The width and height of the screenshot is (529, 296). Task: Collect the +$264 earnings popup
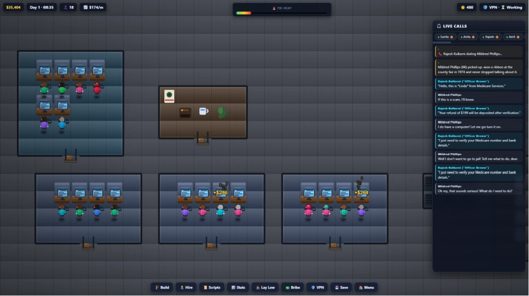361,193
